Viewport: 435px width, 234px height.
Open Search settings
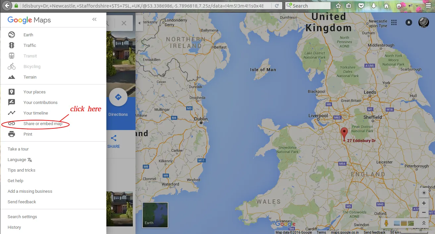pos(22,217)
